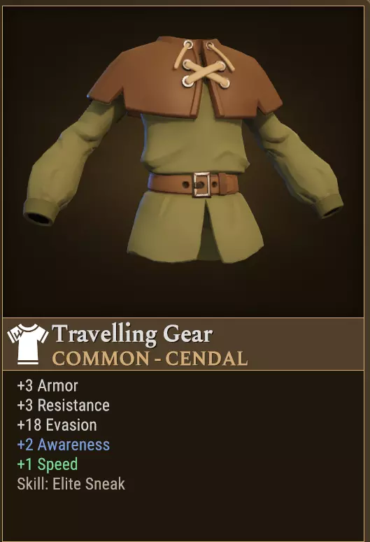Select the COMMON - CENDAL rarity label
The image size is (370, 542).
click(x=150, y=359)
